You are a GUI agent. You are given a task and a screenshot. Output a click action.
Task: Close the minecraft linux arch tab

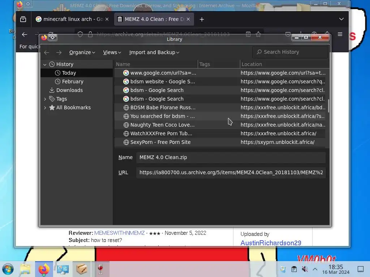click(x=107, y=19)
